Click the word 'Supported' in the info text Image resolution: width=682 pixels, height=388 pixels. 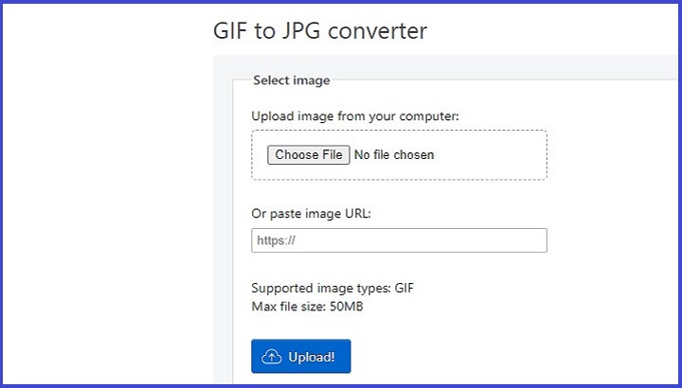pyautogui.click(x=282, y=289)
